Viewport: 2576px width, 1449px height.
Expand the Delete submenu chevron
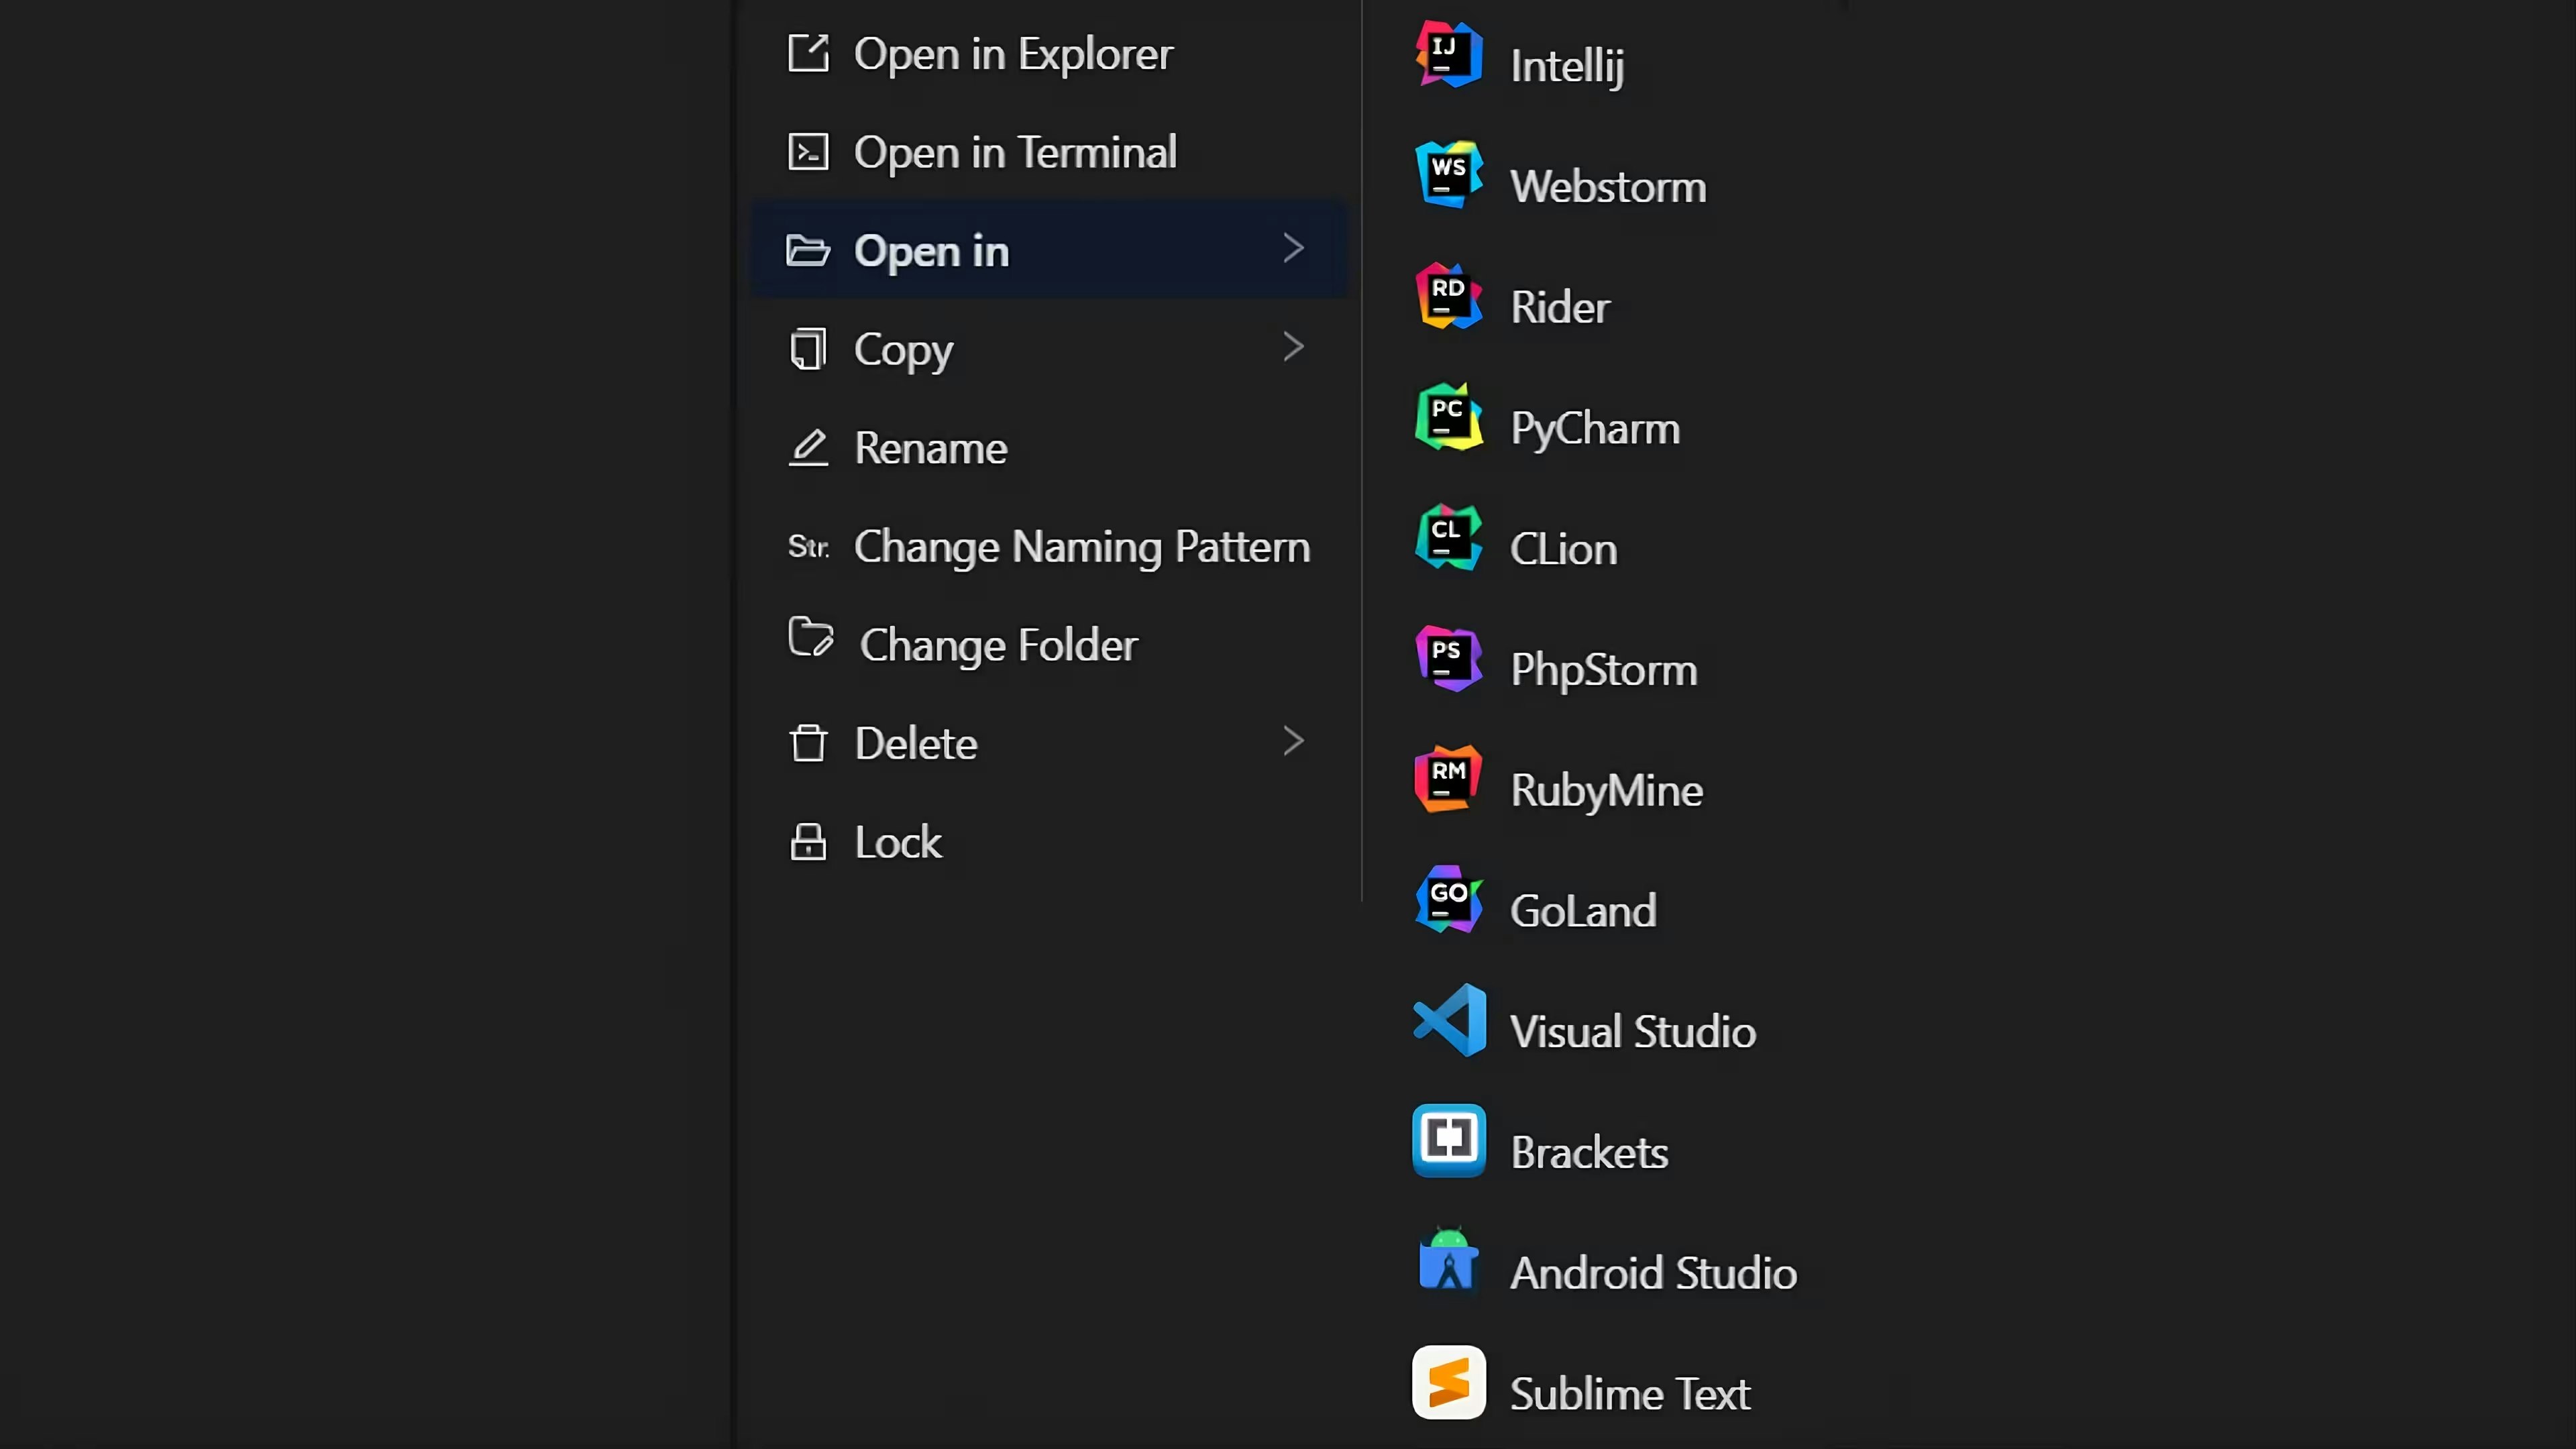(1293, 741)
